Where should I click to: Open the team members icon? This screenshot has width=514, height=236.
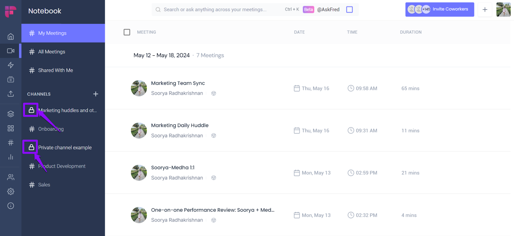coord(11,177)
